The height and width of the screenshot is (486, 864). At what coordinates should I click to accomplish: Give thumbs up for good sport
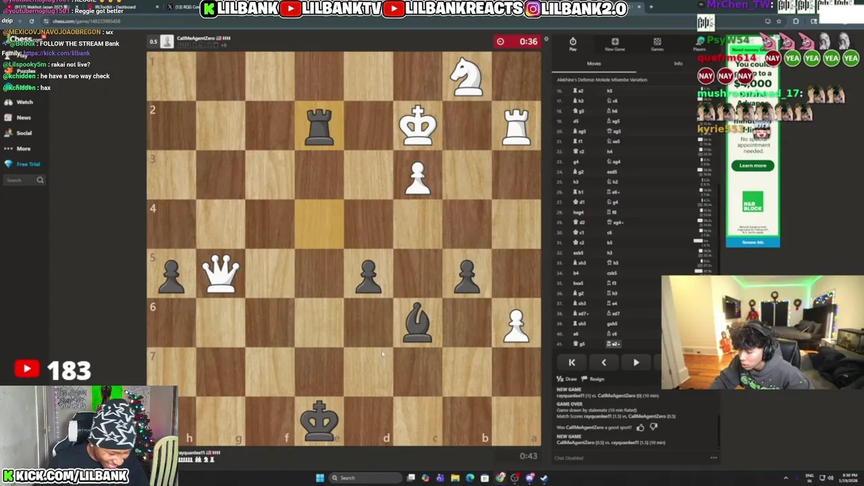coord(641,427)
